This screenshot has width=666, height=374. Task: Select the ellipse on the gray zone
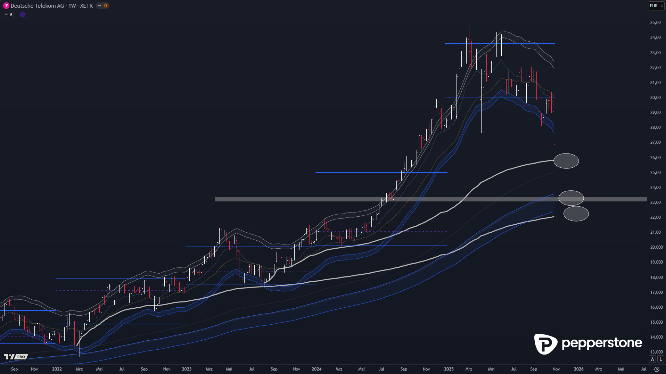click(571, 198)
